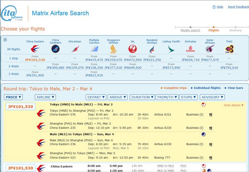
Task: Filter by 3 stops row label
Action: point(14,74)
